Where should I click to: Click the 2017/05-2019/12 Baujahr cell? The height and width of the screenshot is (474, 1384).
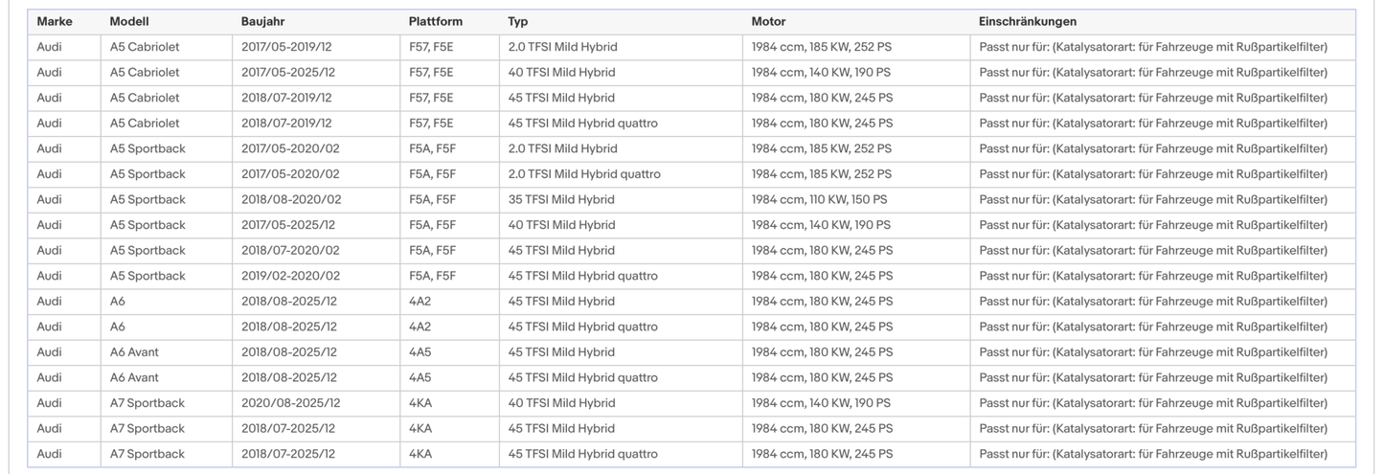pyautogui.click(x=286, y=47)
